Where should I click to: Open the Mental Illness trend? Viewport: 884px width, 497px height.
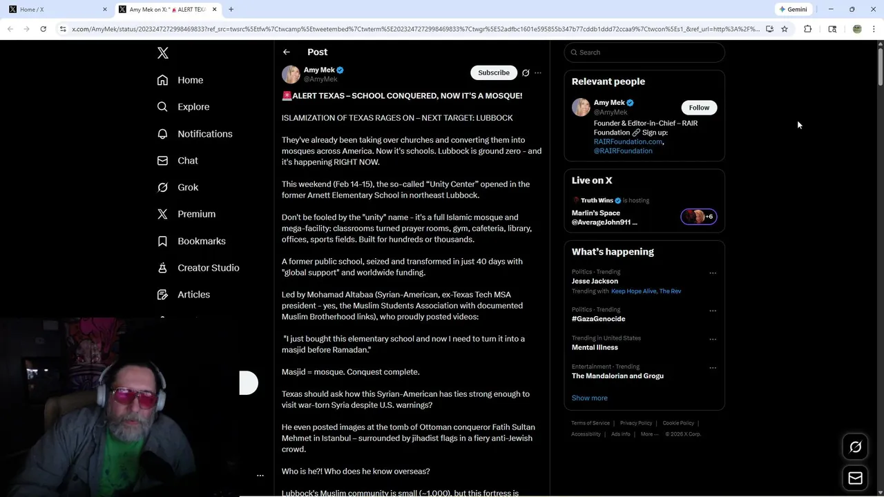coord(595,347)
